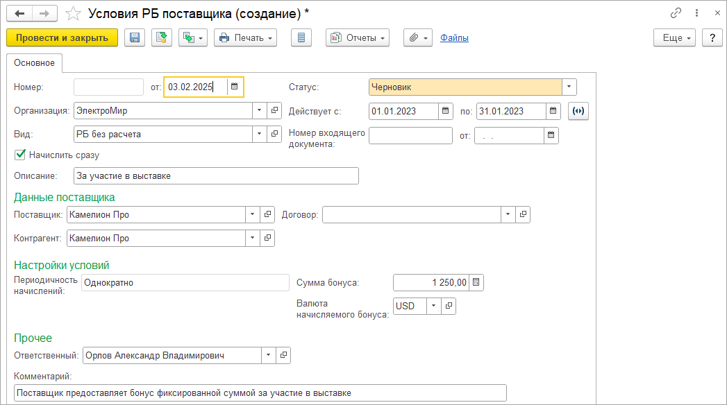Click Провести и закрыть button
The image size is (727, 405).
62,38
